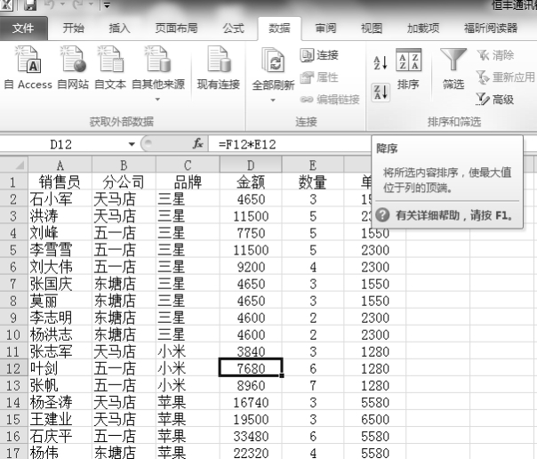Click help icon in 降序 tooltip
The height and width of the screenshot is (459, 537).
pyautogui.click(x=382, y=215)
